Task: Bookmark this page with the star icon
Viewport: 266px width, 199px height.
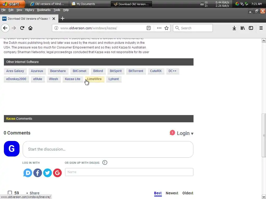Action: [167, 28]
